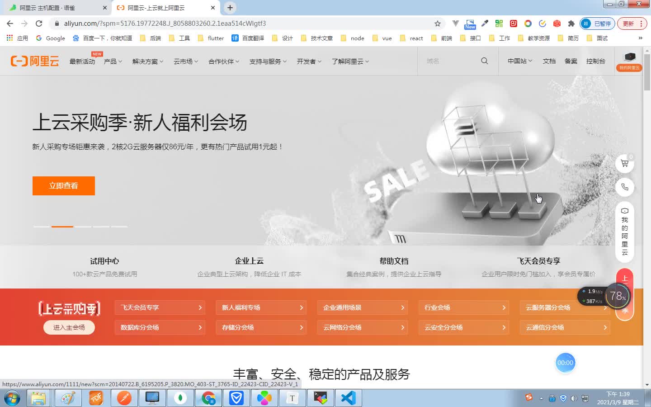Open the shopping cart floating icon

point(625,163)
